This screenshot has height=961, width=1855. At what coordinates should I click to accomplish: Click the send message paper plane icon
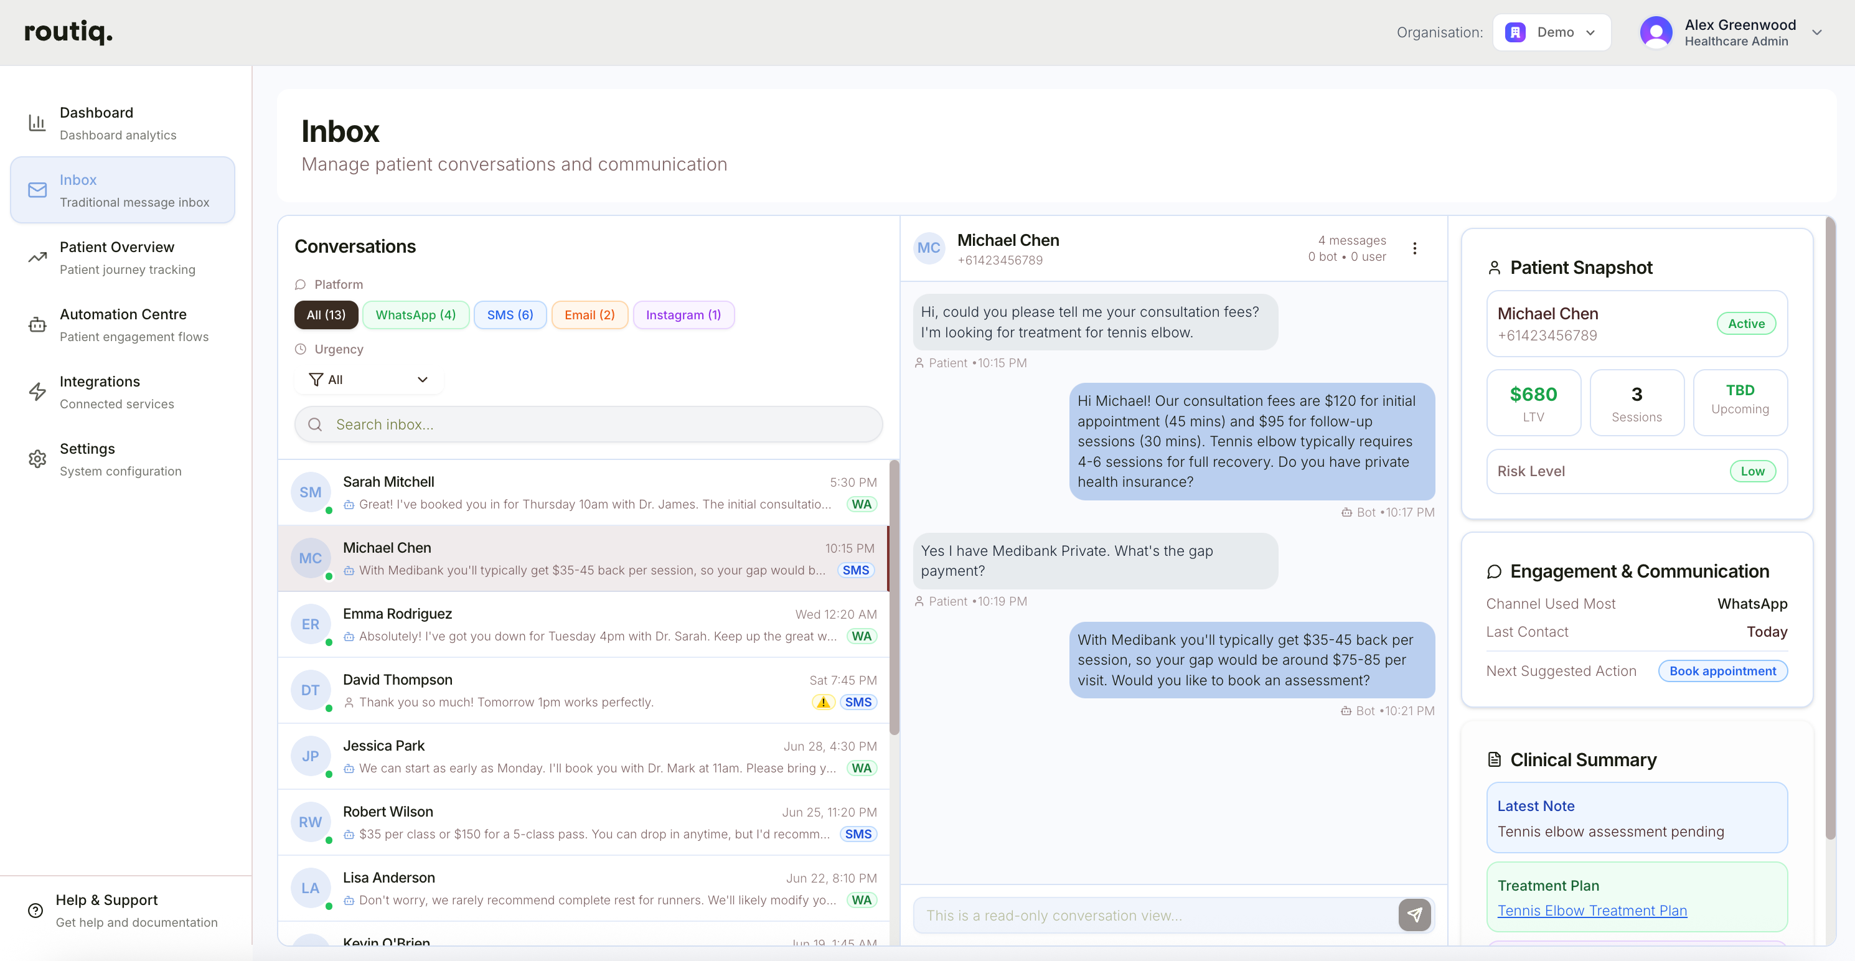click(1414, 915)
